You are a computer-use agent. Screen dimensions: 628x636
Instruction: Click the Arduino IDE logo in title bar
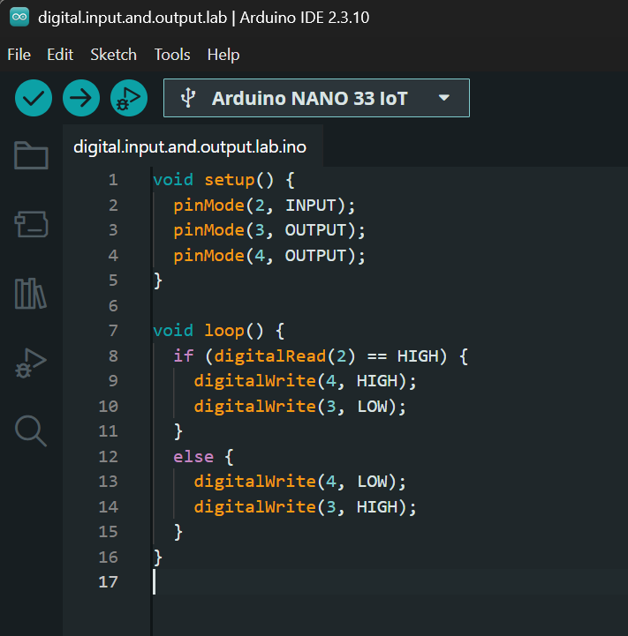19,17
